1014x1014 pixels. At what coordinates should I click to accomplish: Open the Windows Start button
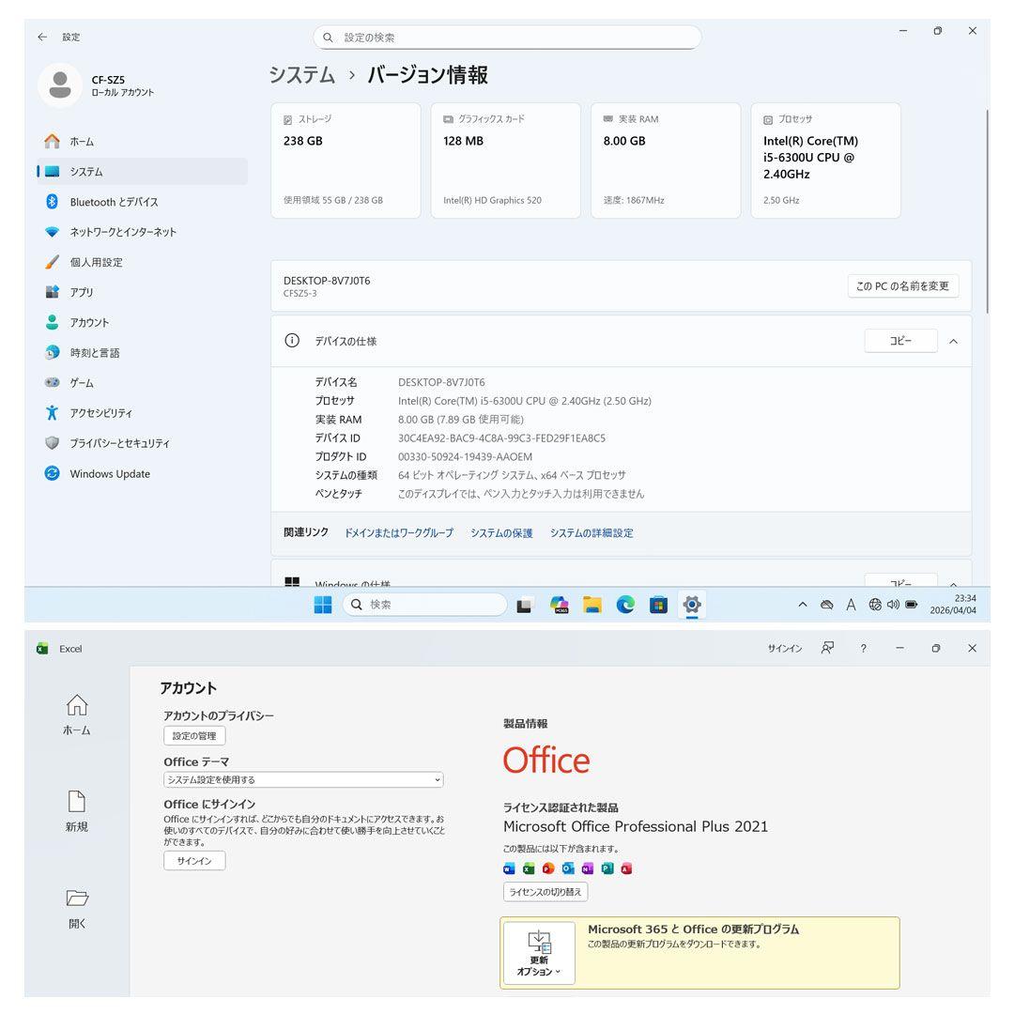(x=323, y=605)
